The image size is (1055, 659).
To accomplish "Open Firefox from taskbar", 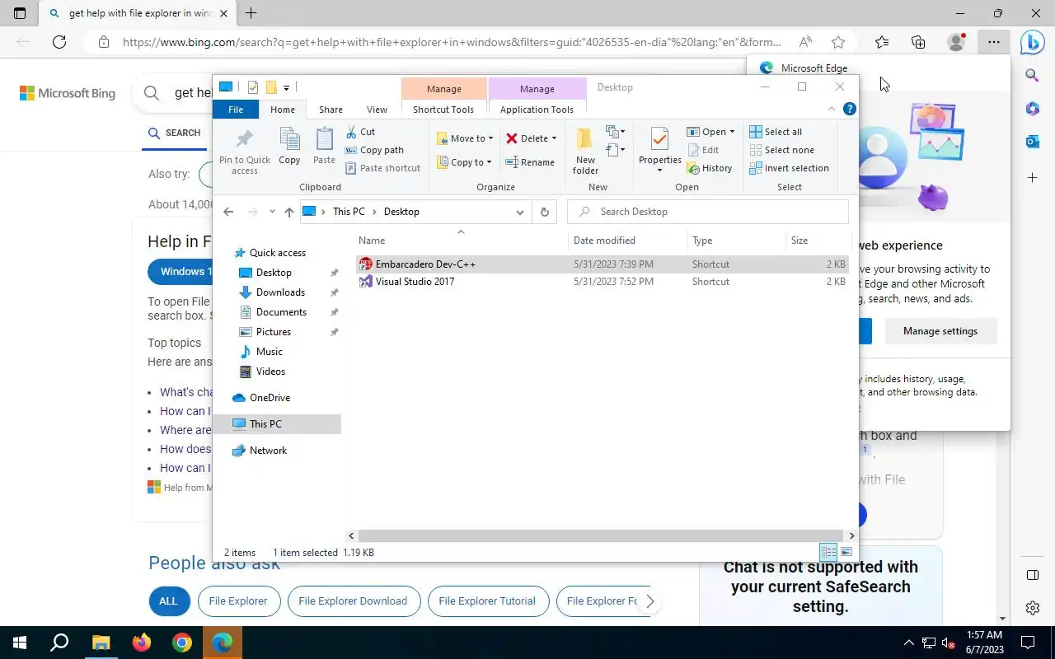I will click(x=142, y=643).
